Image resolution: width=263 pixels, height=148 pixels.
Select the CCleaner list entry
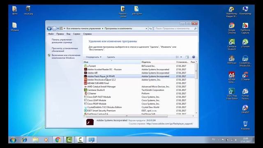pyautogui.click(x=139, y=93)
